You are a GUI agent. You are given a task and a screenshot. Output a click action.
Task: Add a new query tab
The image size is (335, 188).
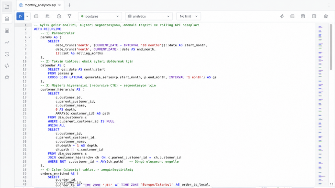[69, 5]
